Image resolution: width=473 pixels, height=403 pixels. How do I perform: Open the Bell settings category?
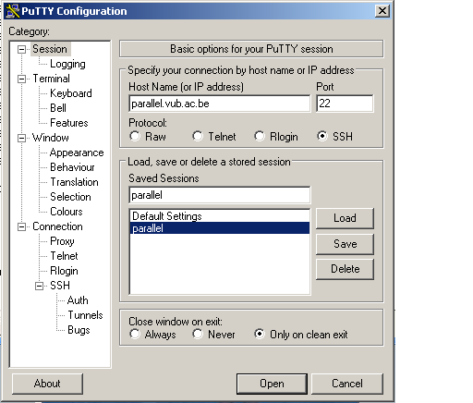point(58,108)
